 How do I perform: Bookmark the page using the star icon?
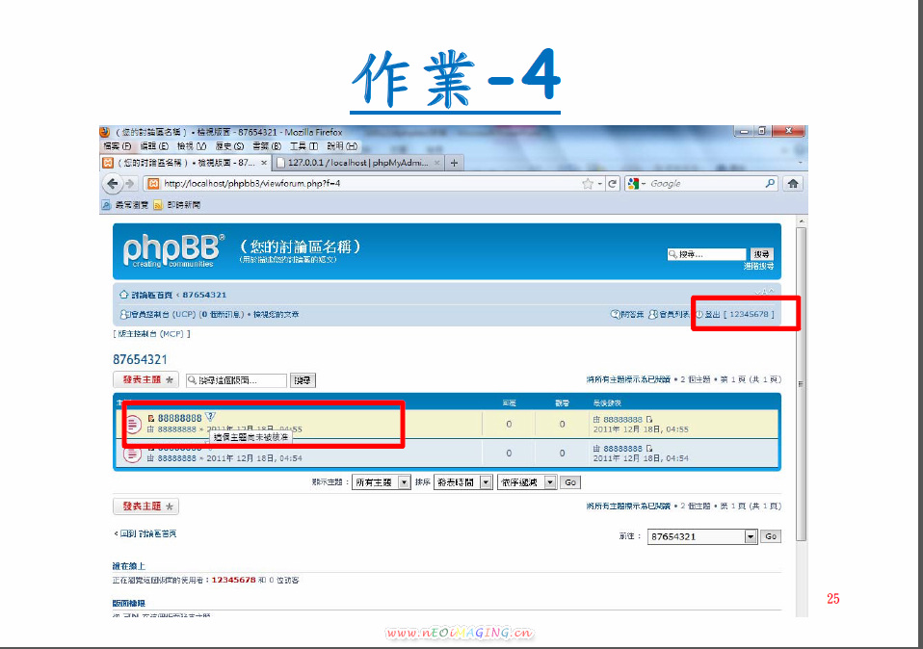(587, 183)
